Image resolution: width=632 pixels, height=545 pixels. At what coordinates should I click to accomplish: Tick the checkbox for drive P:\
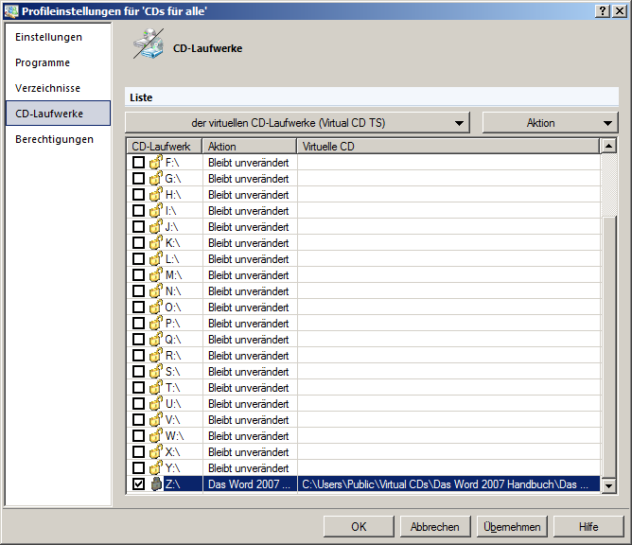coord(138,324)
